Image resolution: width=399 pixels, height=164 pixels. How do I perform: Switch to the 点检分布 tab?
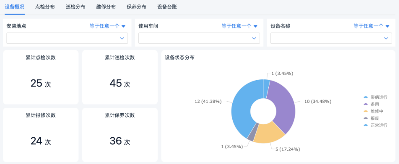coord(45,7)
